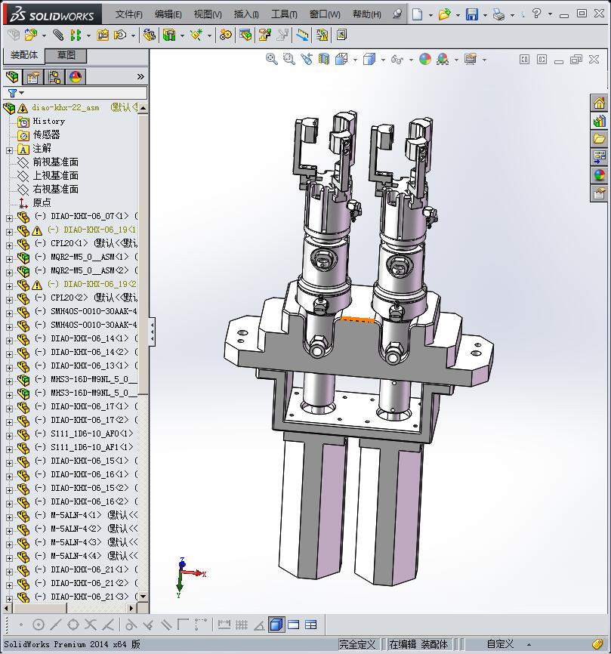Screen dimensions: 611x654
Task: Click the Reference Geometry icon
Action: click(196, 35)
